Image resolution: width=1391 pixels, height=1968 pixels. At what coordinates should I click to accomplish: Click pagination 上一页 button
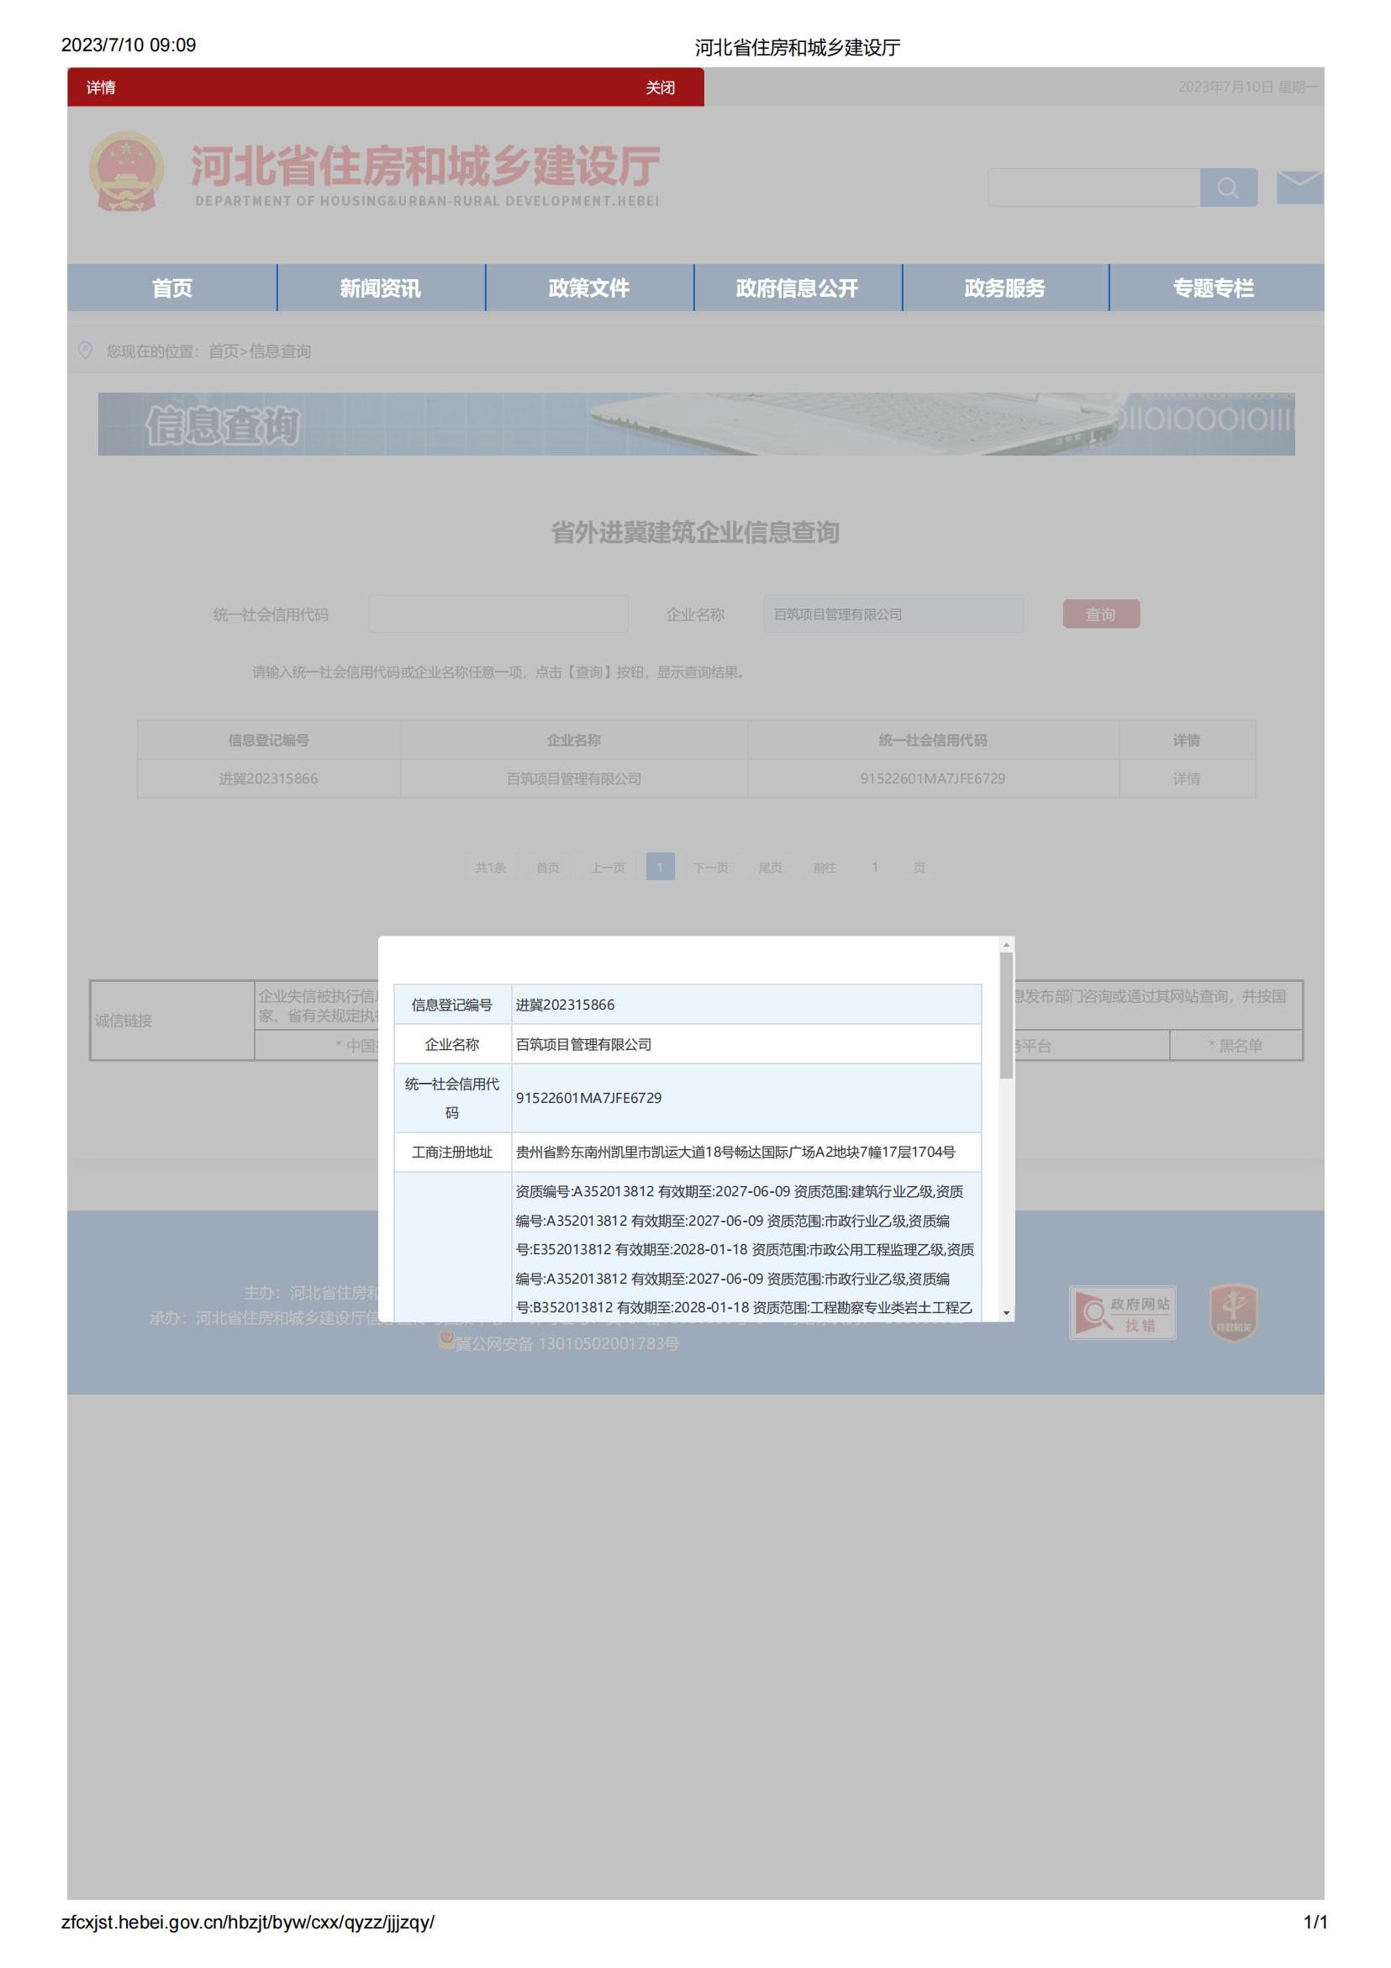click(608, 868)
